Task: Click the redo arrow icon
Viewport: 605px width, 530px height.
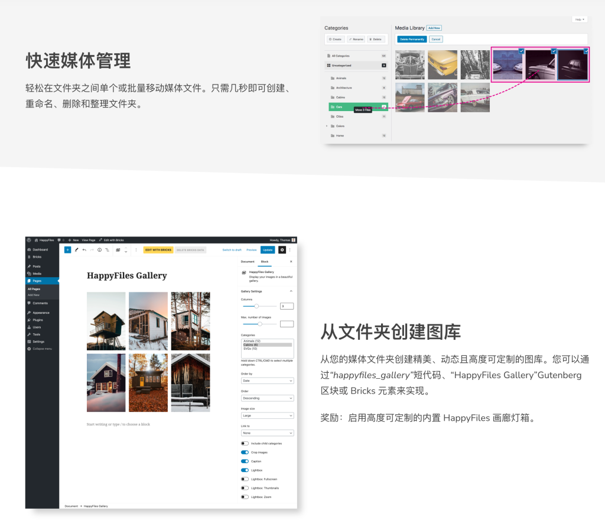Action: (92, 250)
